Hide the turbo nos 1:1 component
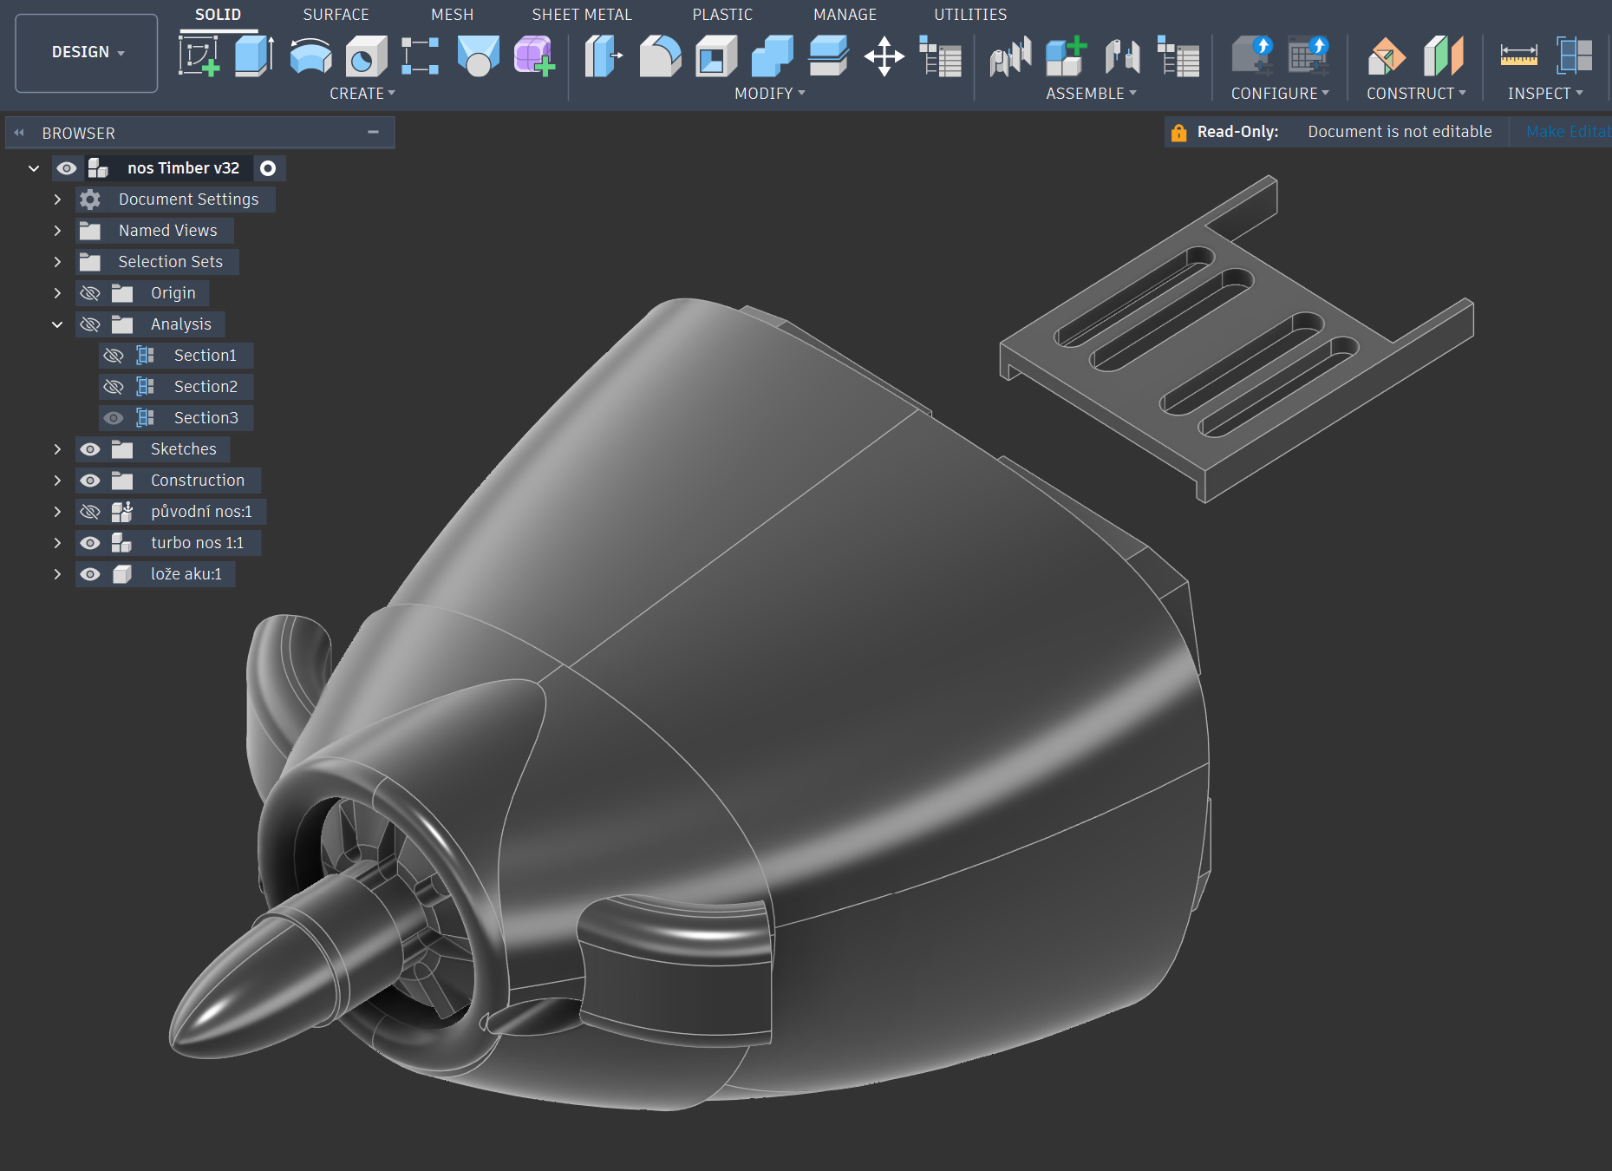The width and height of the screenshot is (1612, 1171). 90,543
